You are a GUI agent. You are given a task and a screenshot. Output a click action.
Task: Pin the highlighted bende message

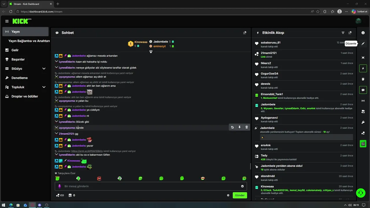coord(240,127)
